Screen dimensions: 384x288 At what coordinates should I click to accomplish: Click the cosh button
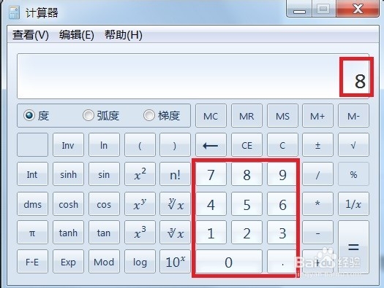tap(68, 204)
